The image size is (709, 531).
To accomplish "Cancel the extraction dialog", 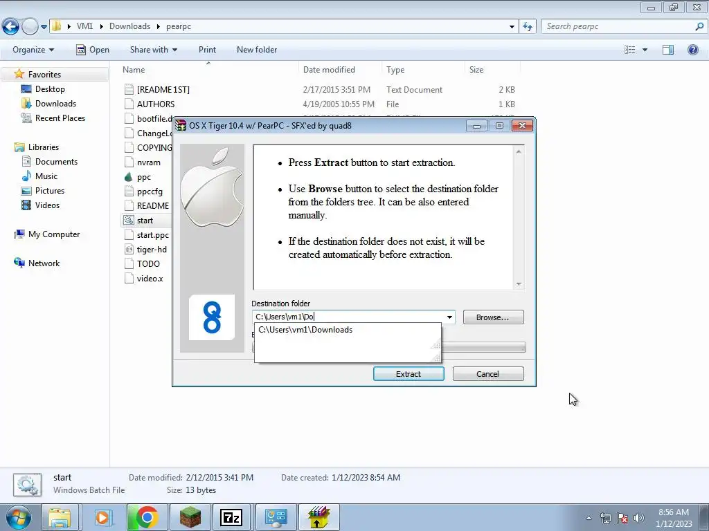I will point(488,374).
